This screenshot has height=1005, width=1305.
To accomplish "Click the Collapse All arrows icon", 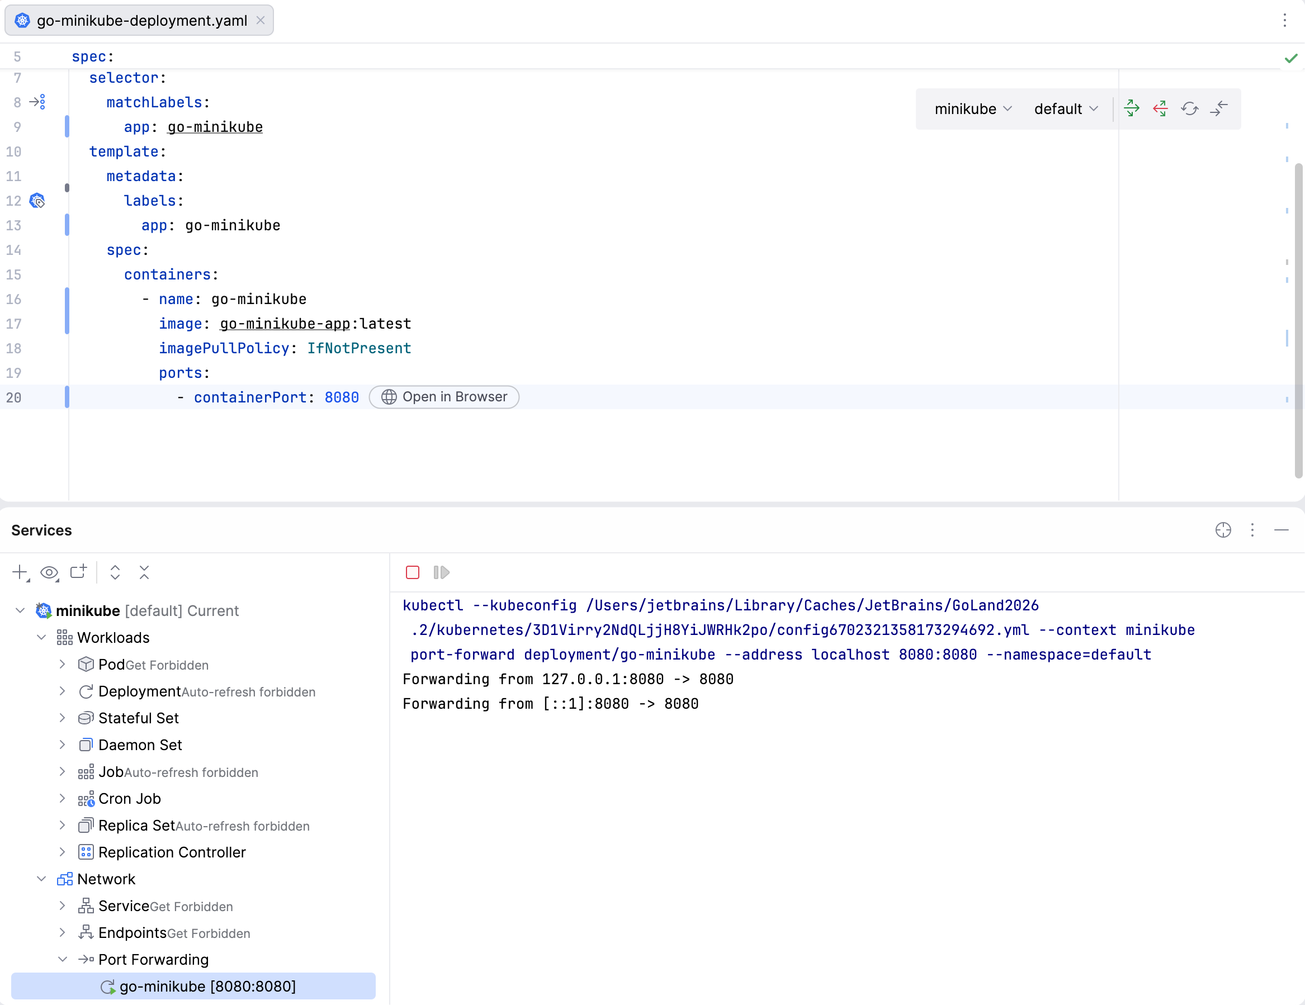I will point(144,572).
